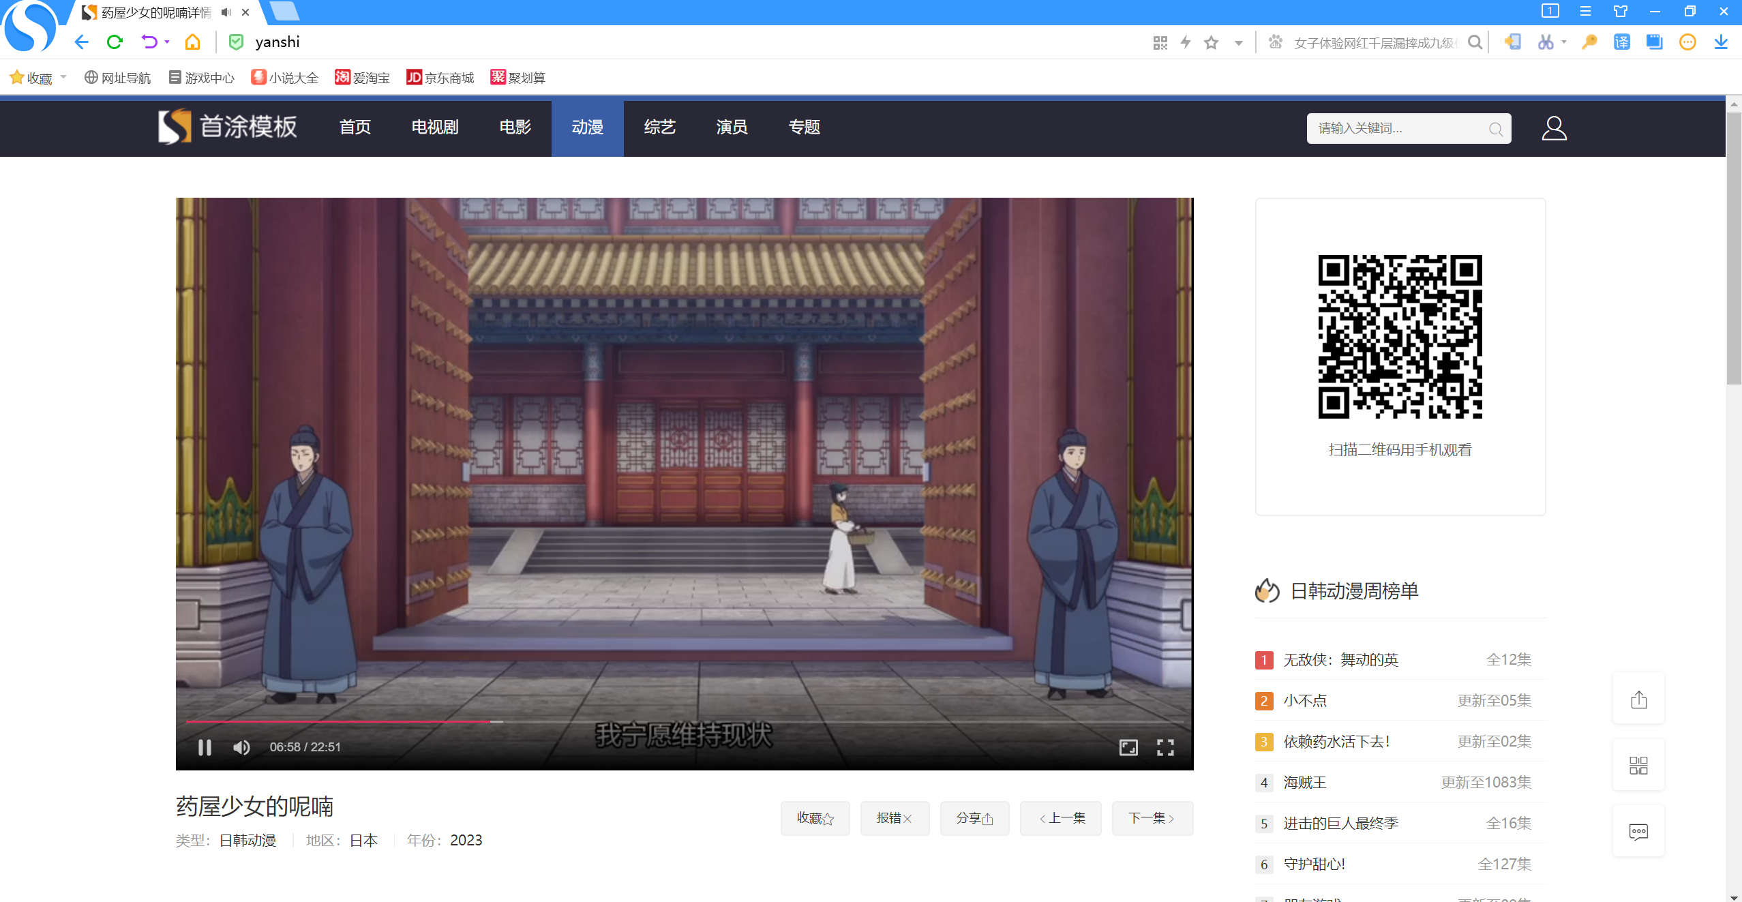The height and width of the screenshot is (902, 1742).
Task: Seek on the video progress bar
Action: coord(682,721)
